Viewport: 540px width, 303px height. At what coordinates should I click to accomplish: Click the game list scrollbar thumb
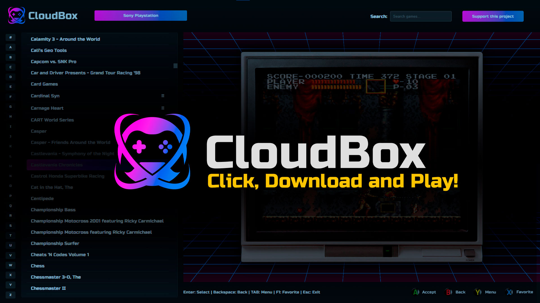(175, 66)
